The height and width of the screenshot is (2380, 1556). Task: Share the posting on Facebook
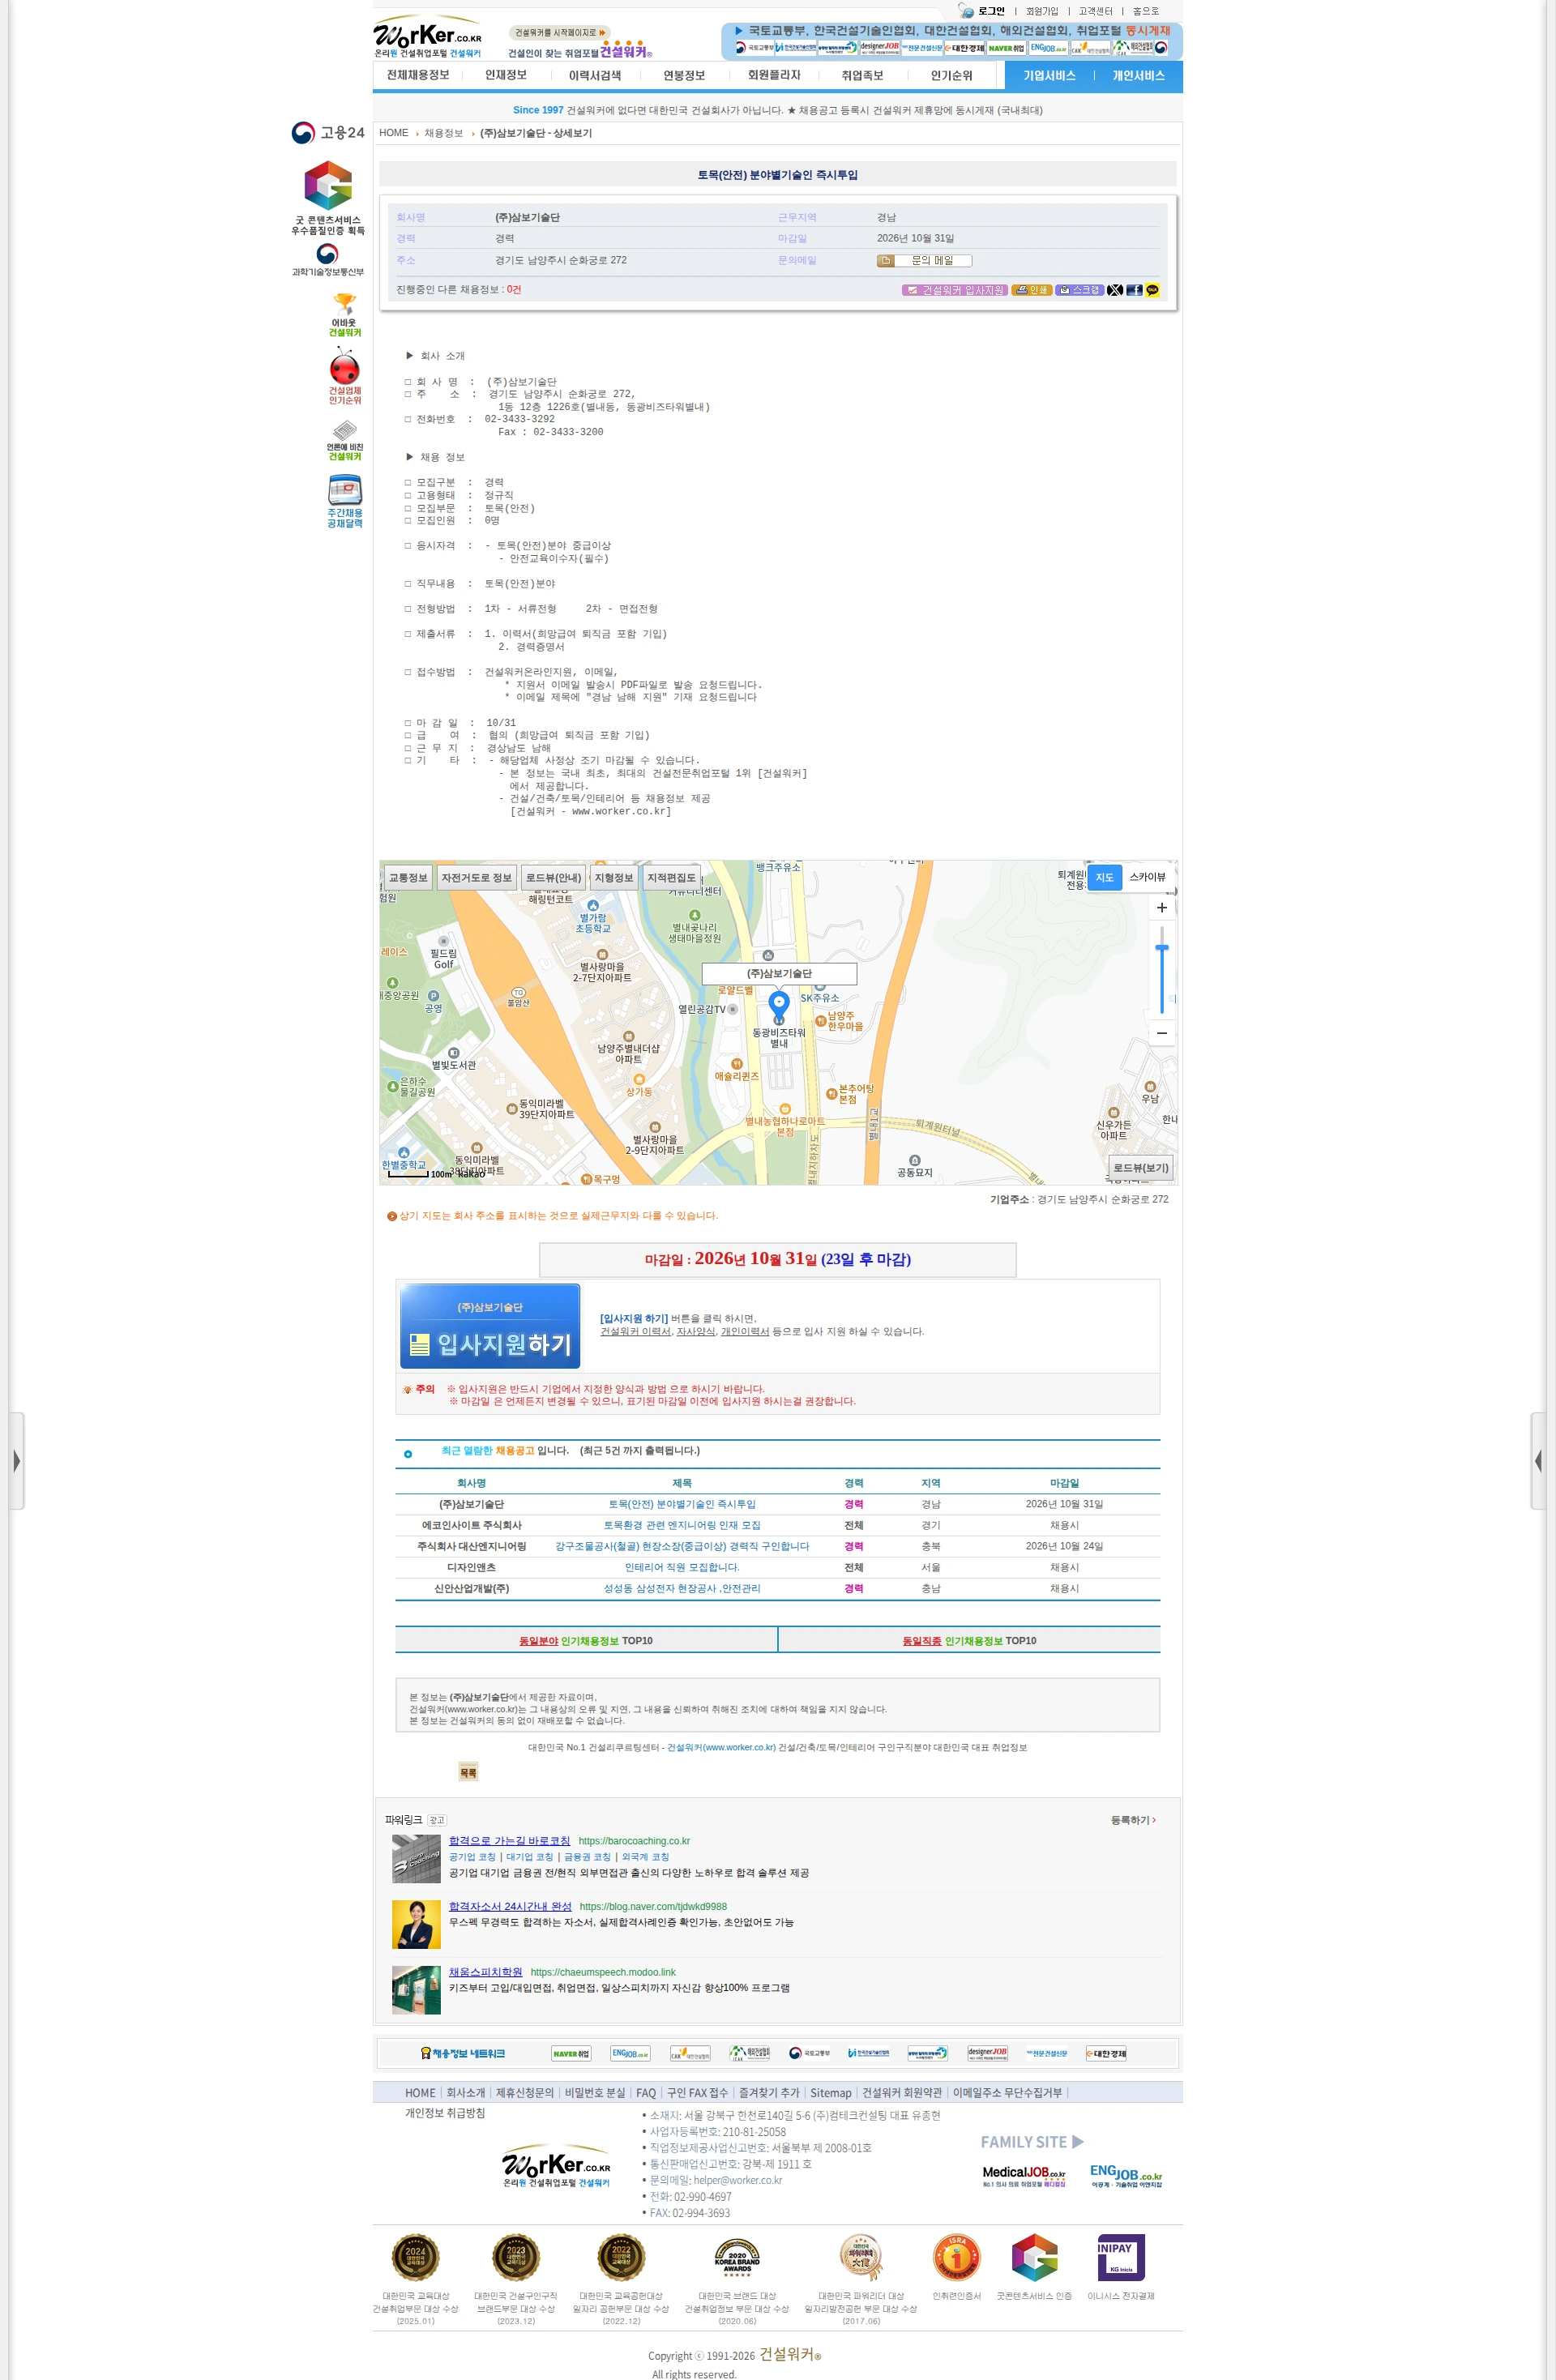tap(1134, 290)
